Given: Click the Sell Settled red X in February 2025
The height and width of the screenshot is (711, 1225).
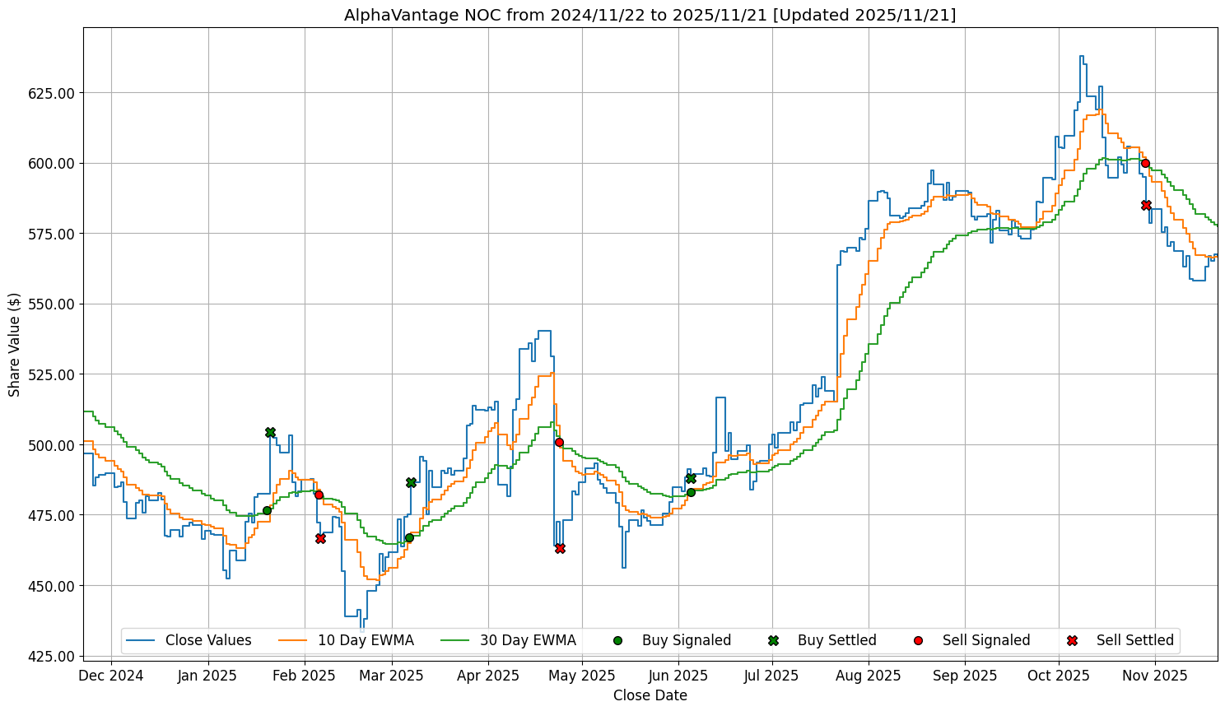Looking at the screenshot, I should (320, 538).
